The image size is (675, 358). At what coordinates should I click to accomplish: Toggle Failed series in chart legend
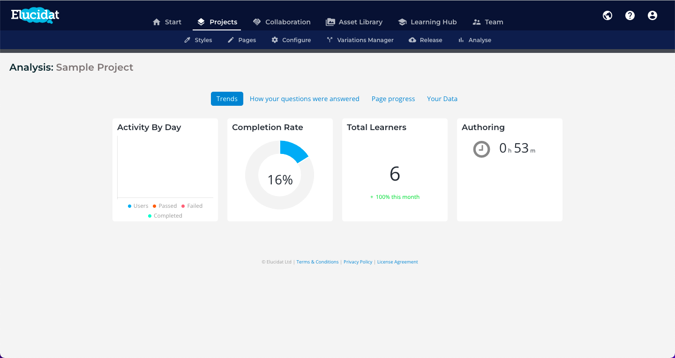tap(192, 206)
